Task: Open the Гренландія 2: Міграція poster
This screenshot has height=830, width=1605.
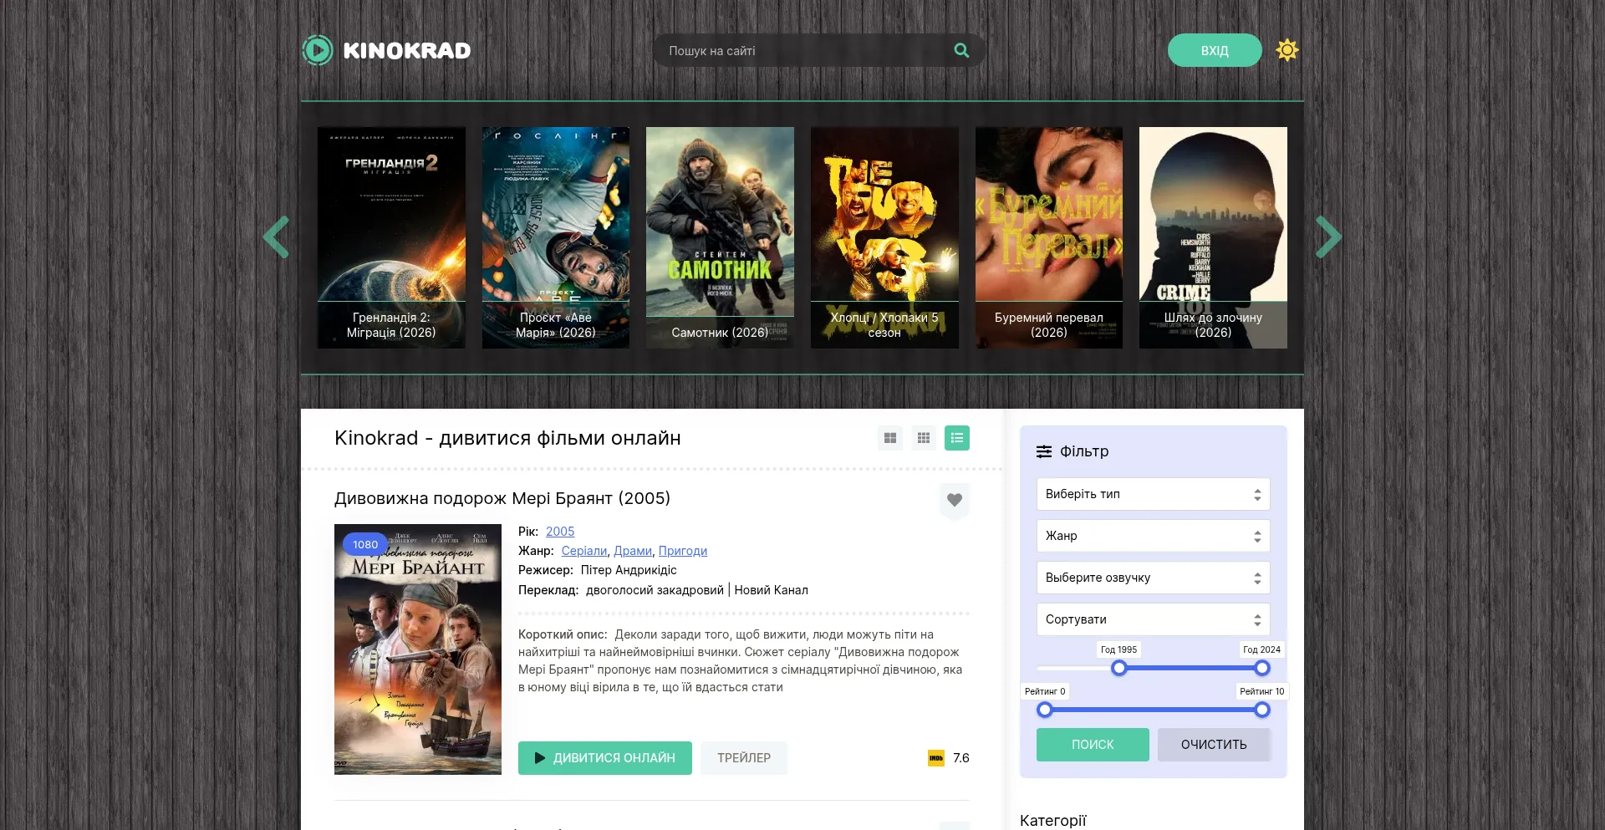Action: point(391,237)
